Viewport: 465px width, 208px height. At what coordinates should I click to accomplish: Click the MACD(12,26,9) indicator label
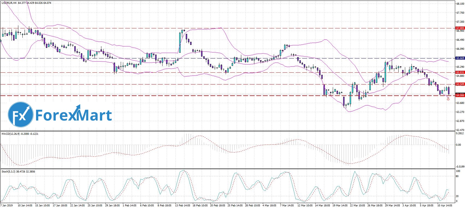(11, 134)
